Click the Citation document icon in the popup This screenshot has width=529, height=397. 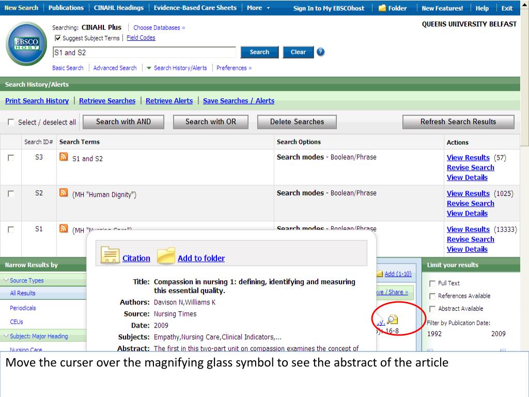(110, 255)
